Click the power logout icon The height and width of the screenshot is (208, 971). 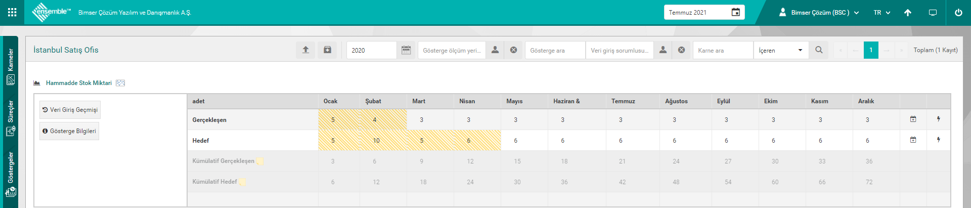(x=958, y=13)
